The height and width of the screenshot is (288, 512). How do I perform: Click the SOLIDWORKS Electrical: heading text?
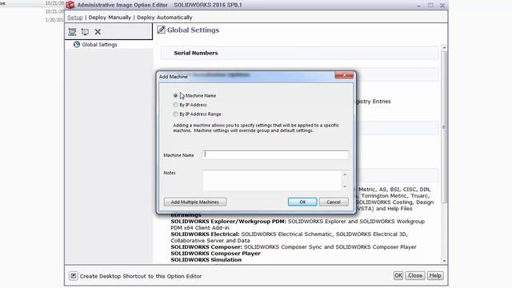(205, 234)
